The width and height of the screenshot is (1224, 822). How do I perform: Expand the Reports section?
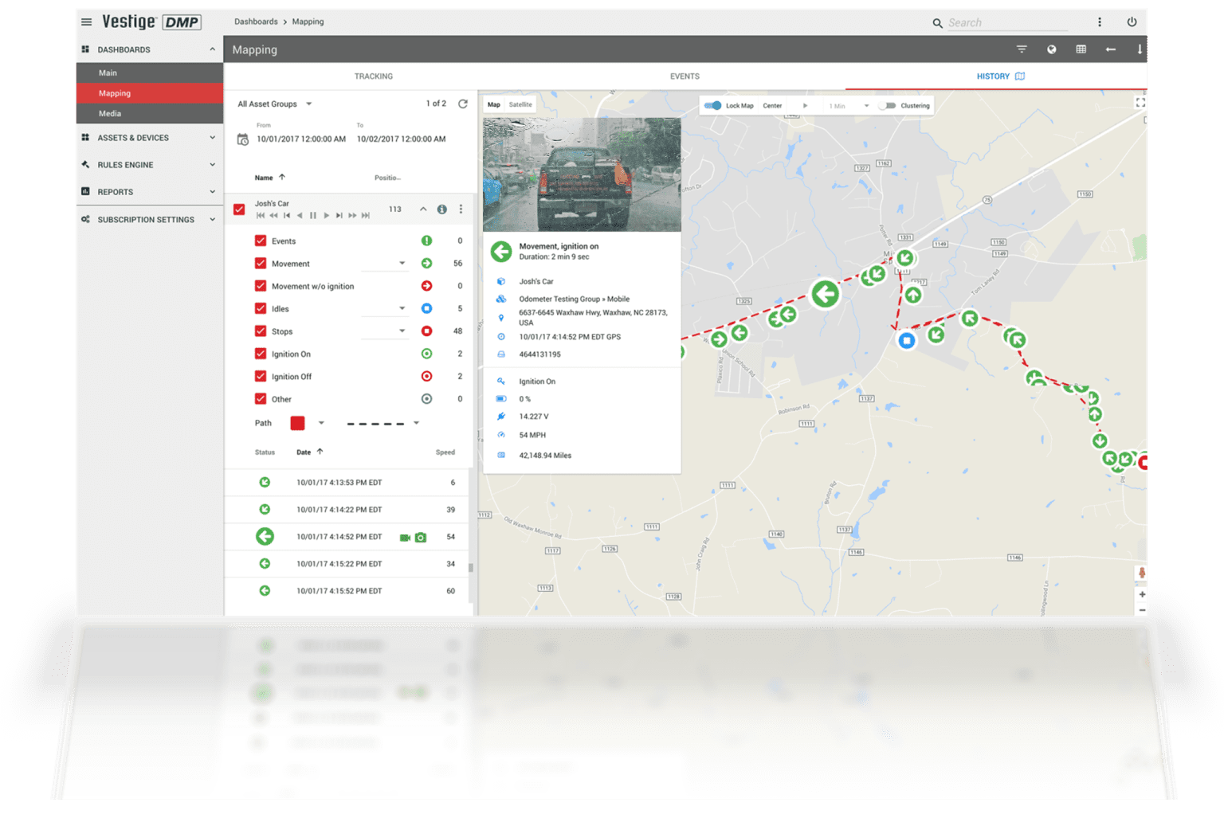click(149, 192)
